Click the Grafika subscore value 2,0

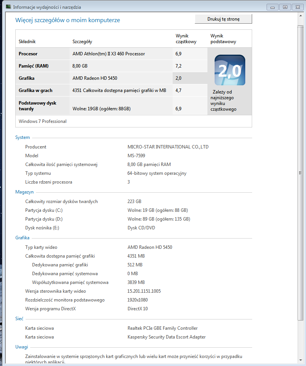(x=178, y=78)
